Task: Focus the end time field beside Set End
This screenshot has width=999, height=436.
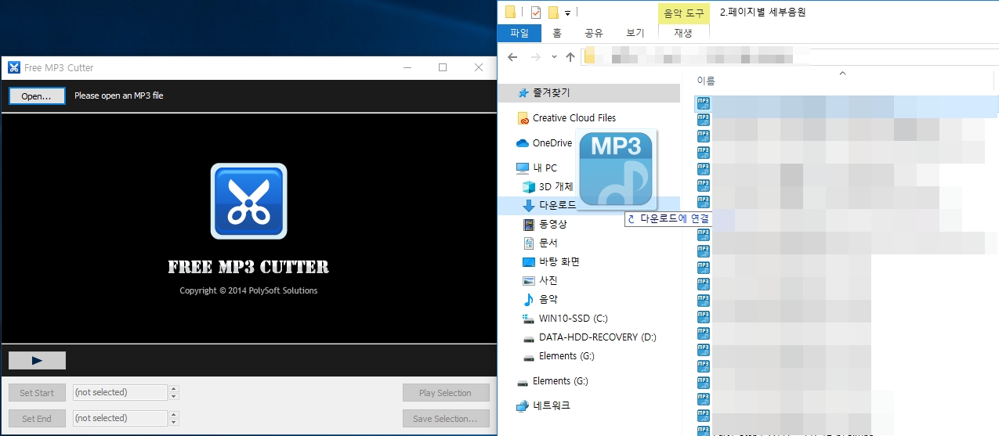Action: pyautogui.click(x=120, y=418)
